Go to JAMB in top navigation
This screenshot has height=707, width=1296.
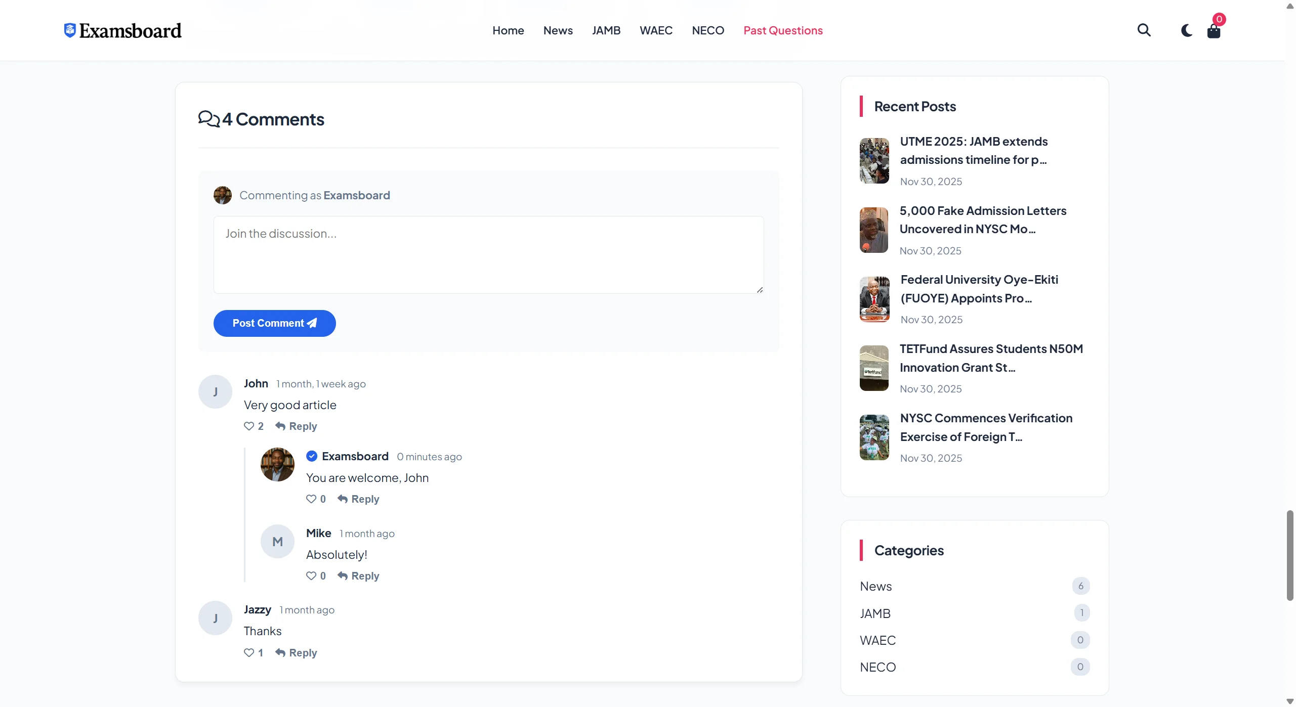pyautogui.click(x=606, y=30)
